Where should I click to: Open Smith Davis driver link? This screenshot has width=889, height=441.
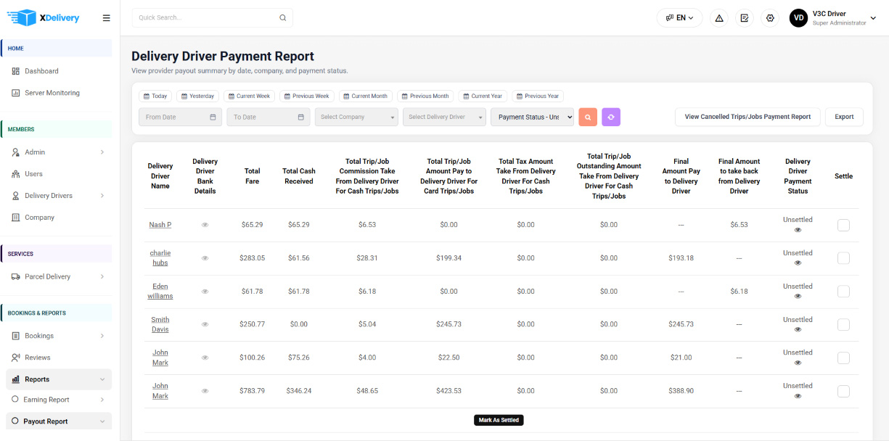click(x=160, y=324)
